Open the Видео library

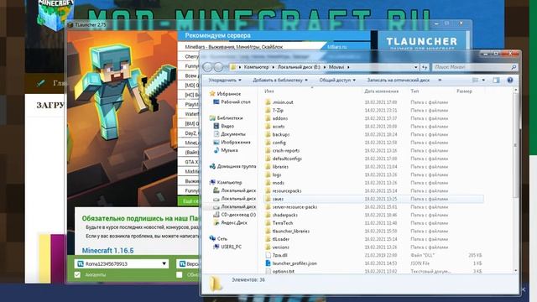tap(224, 126)
